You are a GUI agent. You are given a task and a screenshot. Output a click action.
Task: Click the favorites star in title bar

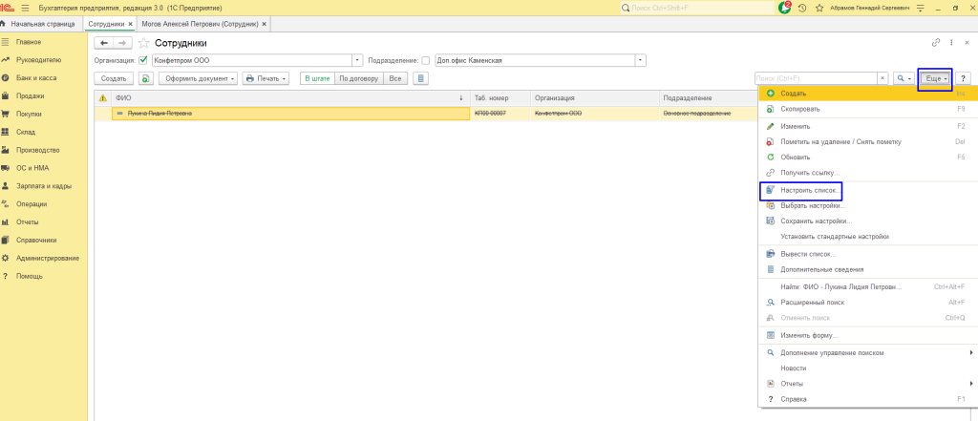coord(820,7)
